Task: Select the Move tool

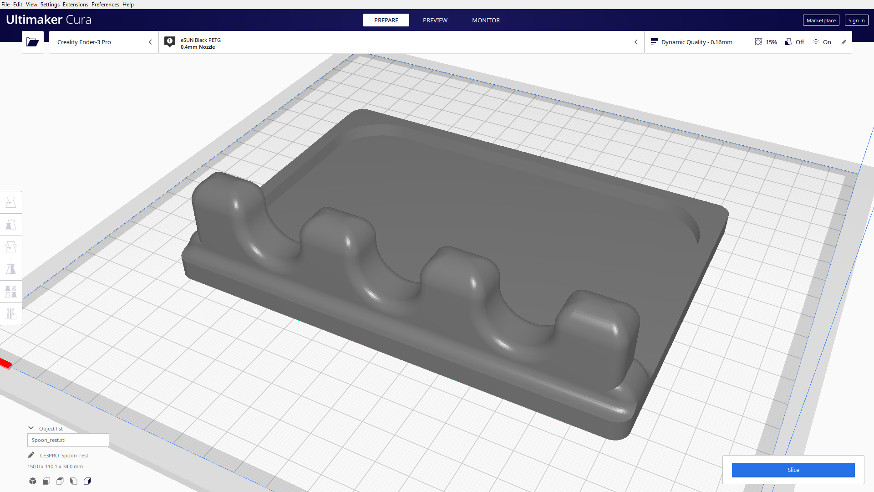Action: (x=11, y=202)
